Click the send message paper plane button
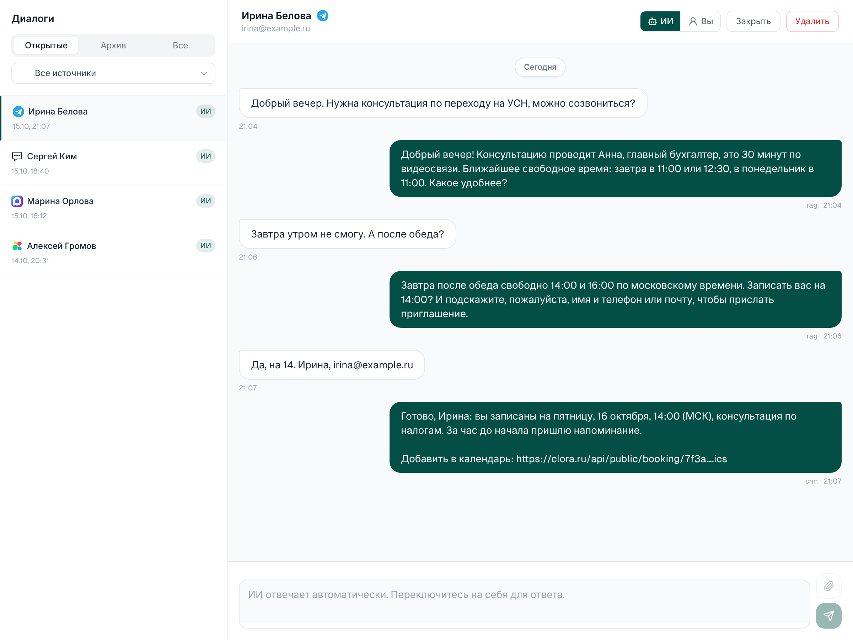Viewport: 853px width, 640px height. pos(828,615)
